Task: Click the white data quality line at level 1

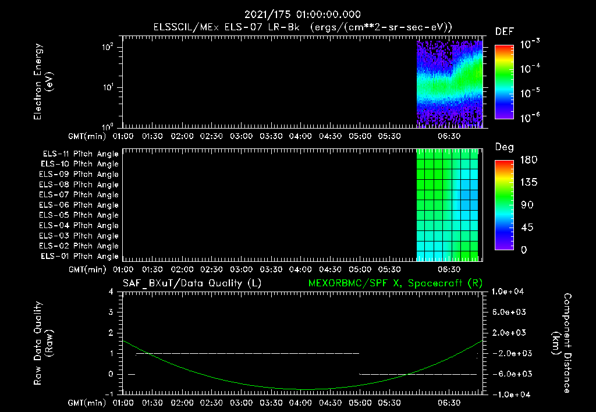Action: pos(247,353)
